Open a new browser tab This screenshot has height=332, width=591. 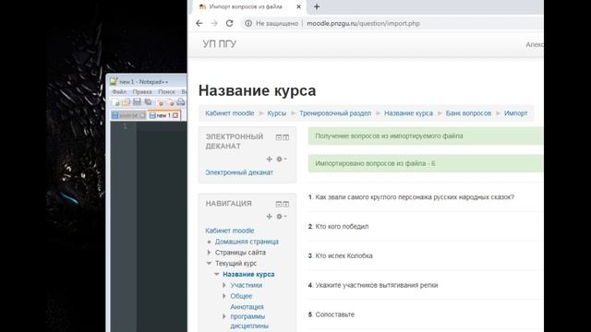tap(317, 6)
